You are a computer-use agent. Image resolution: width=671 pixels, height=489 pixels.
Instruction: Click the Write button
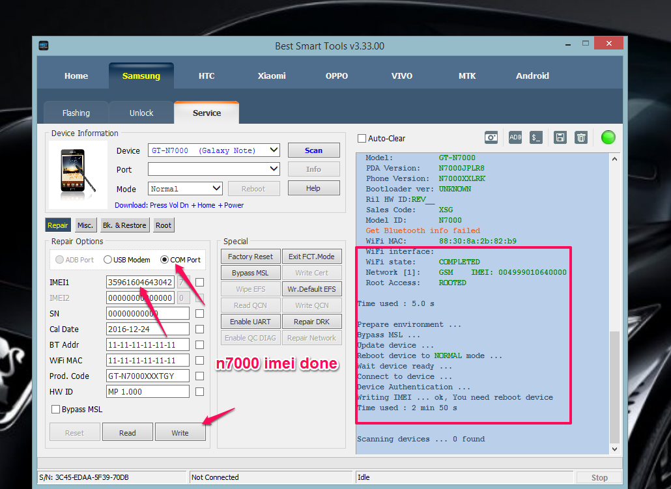point(180,432)
